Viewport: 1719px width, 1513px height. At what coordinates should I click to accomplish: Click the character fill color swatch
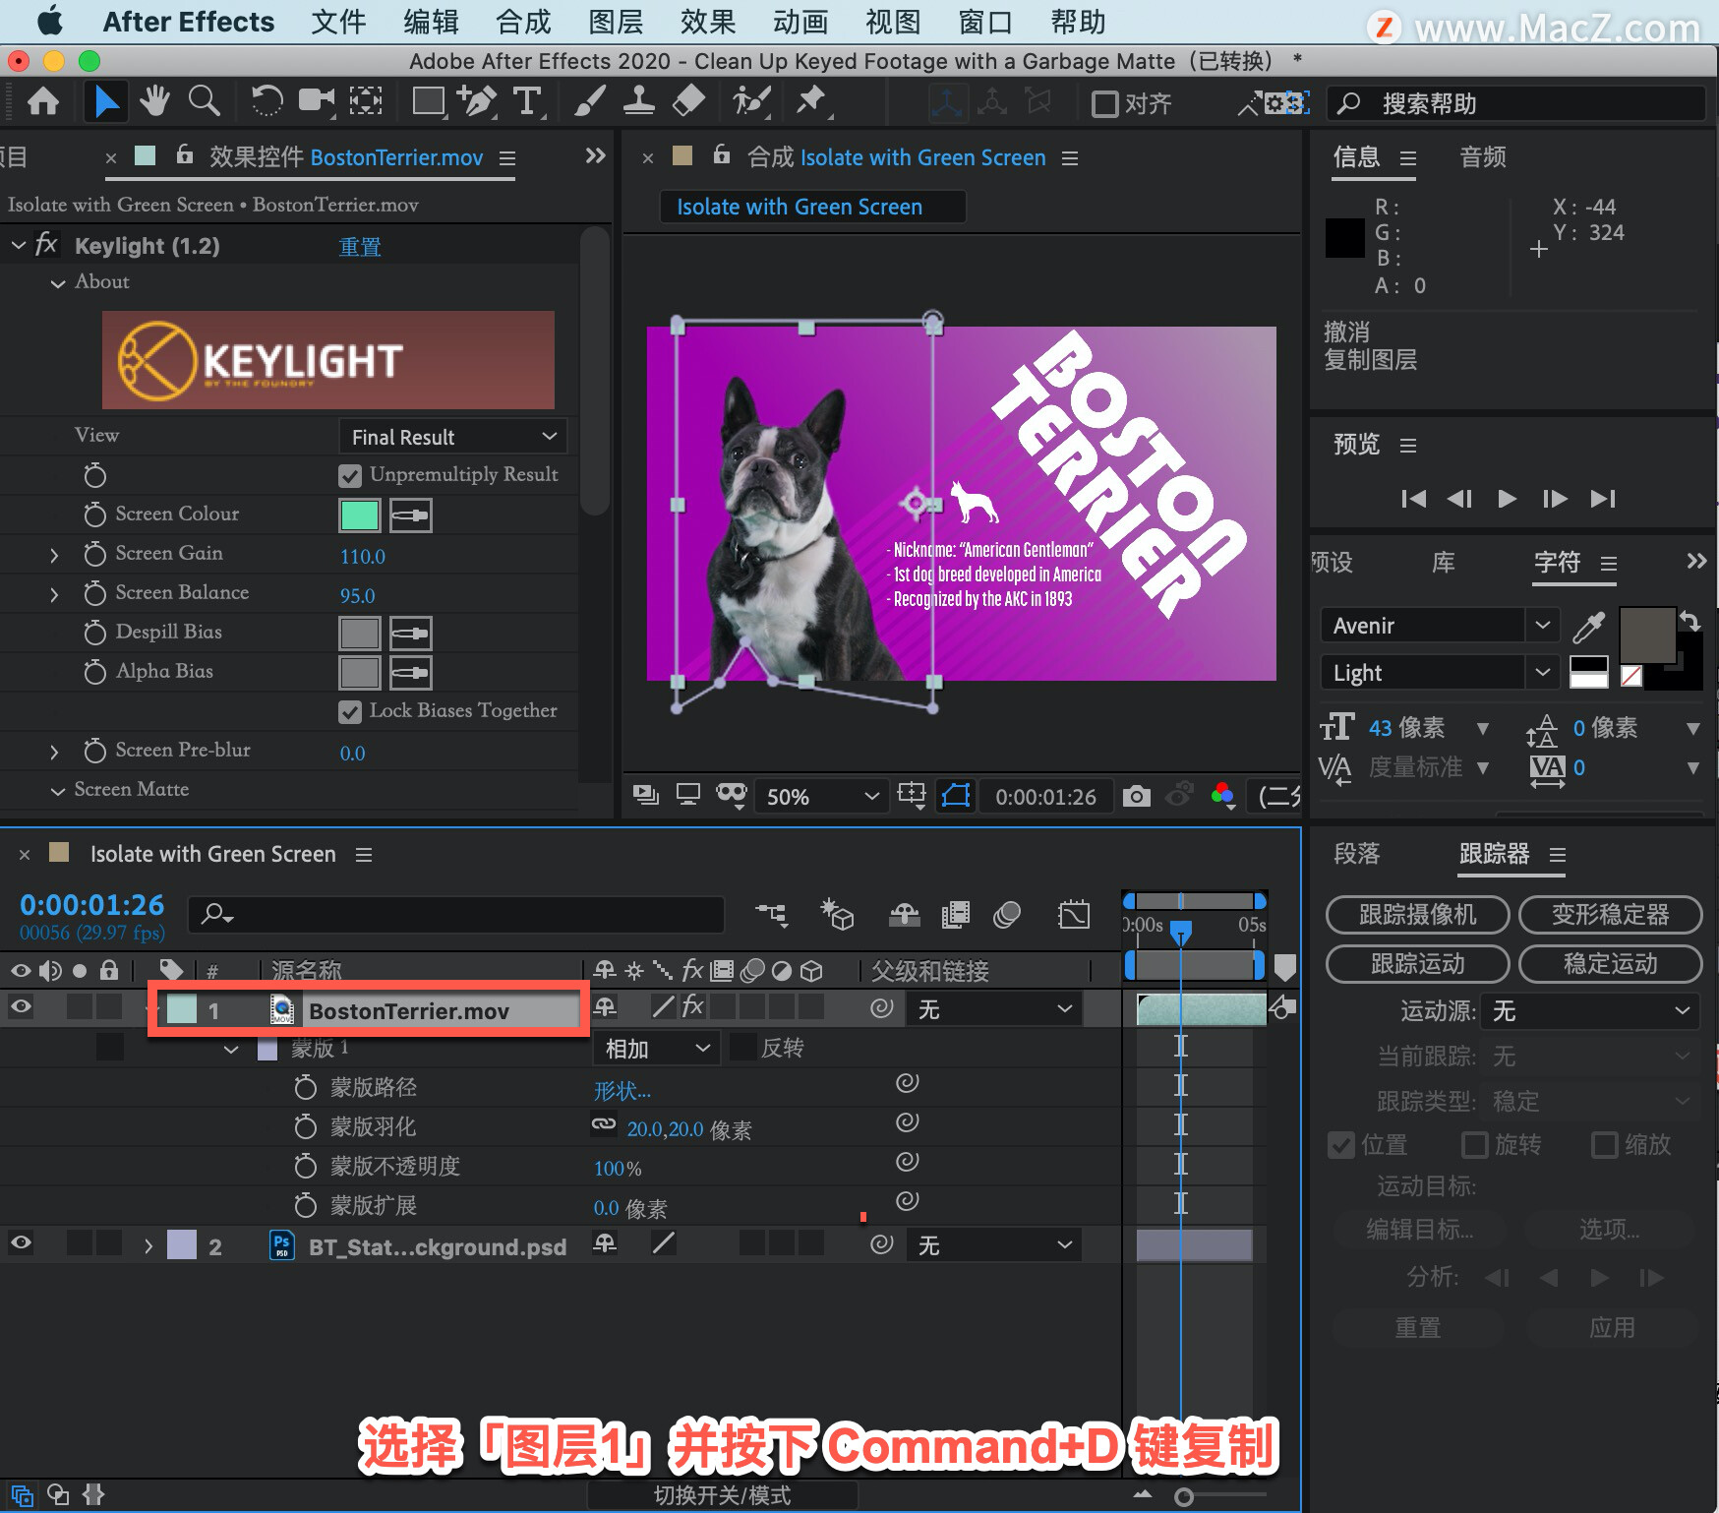click(1647, 636)
